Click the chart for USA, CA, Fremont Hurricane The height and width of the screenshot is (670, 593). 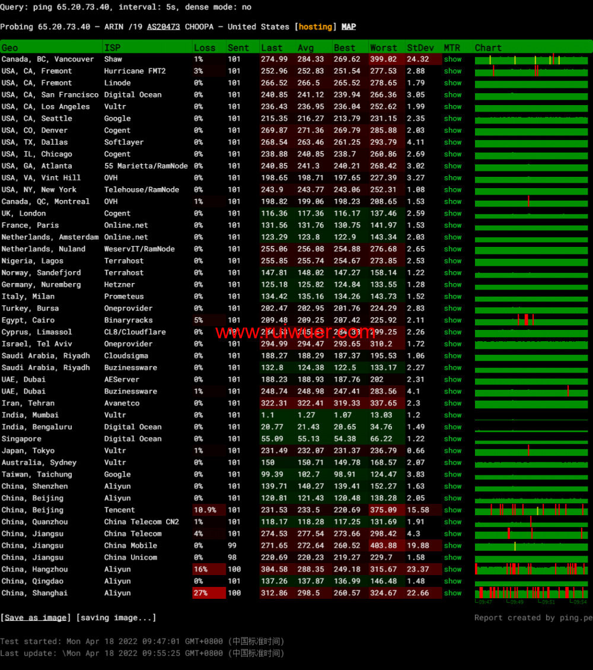pos(531,71)
